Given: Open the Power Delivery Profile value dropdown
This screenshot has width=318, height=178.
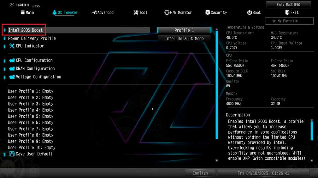Looking at the screenshot, I should pos(184,39).
